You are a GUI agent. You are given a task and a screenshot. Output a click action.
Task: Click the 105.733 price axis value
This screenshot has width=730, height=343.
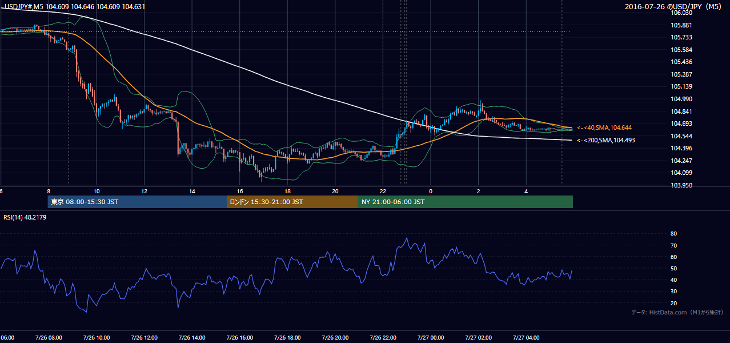[x=683, y=37]
